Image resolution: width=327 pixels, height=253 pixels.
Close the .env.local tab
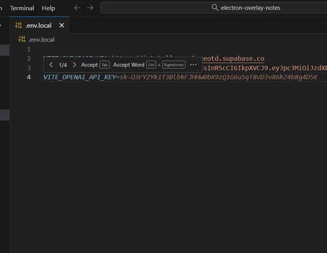(62, 26)
